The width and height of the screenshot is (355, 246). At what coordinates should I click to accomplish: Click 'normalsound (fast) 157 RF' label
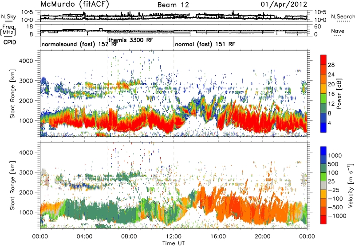(80, 44)
